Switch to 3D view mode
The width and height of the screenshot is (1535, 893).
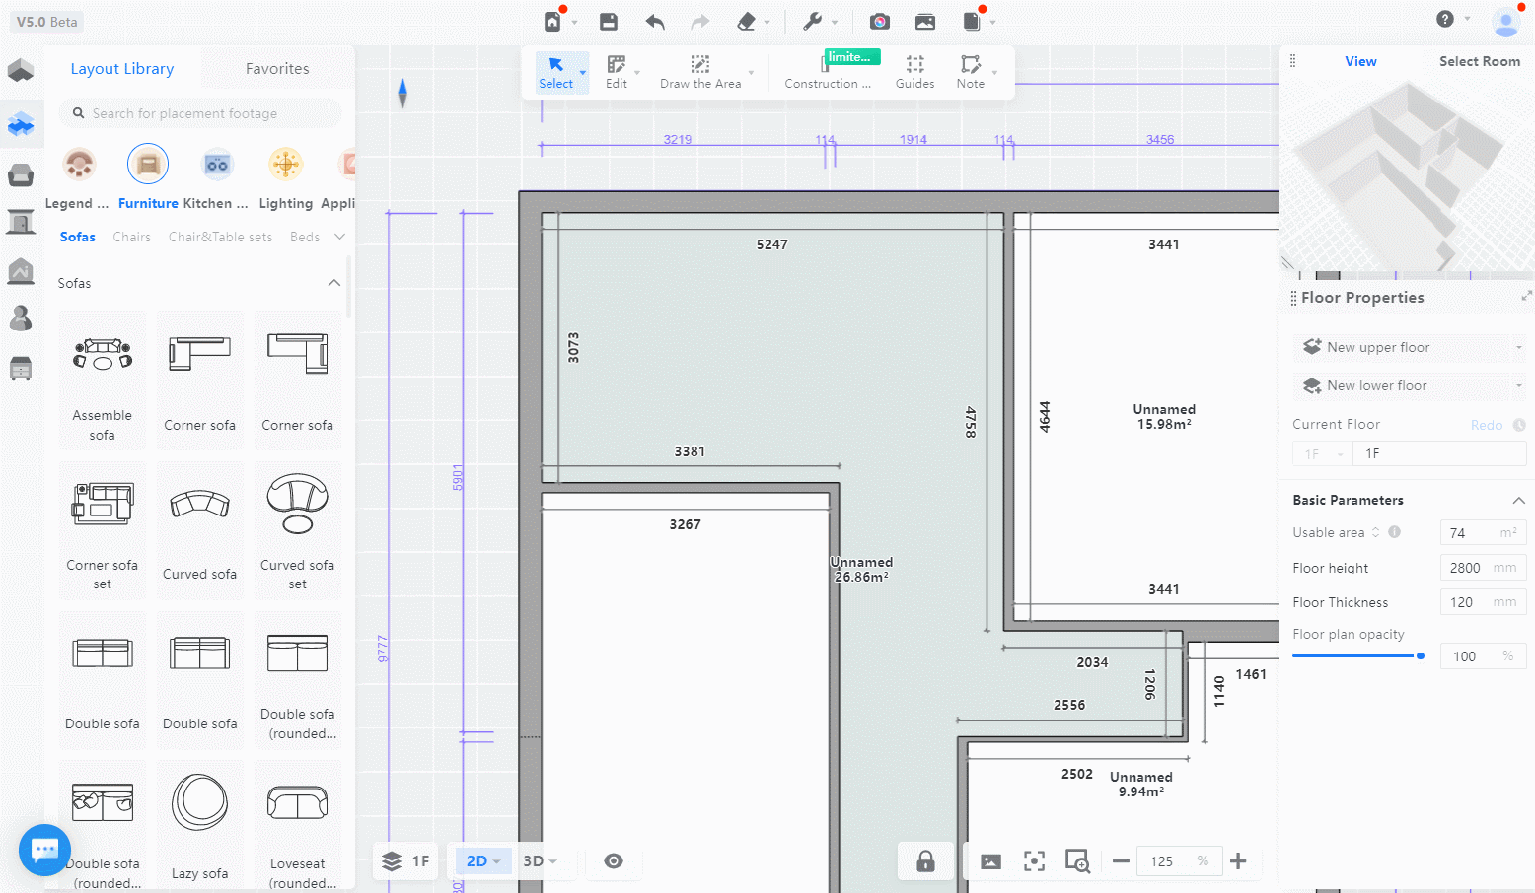pos(534,861)
